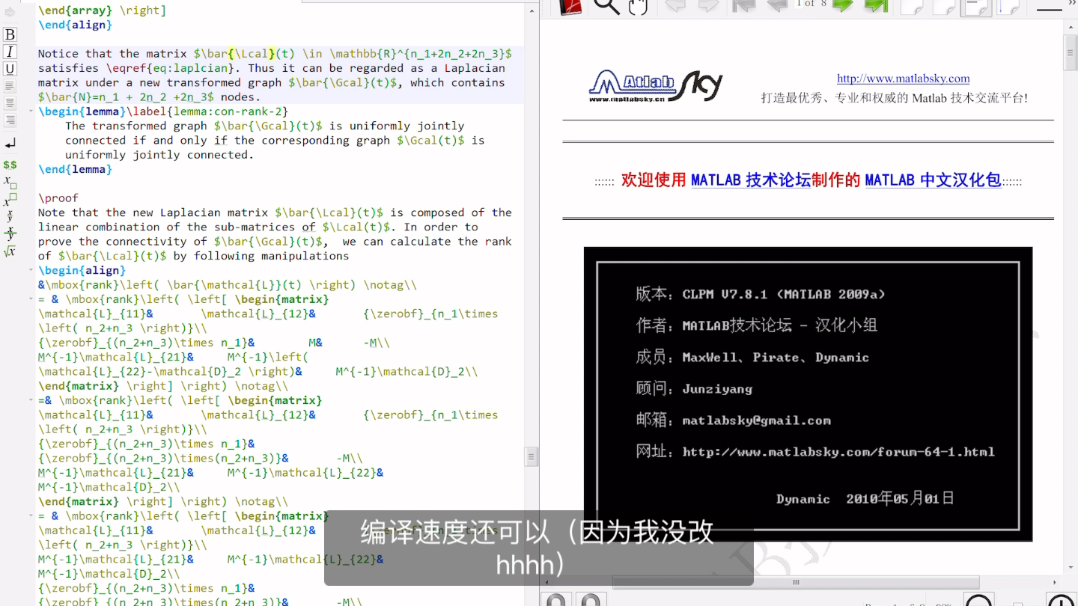Click the page number field showing 1
This screenshot has width=1078, height=606.
(x=800, y=4)
